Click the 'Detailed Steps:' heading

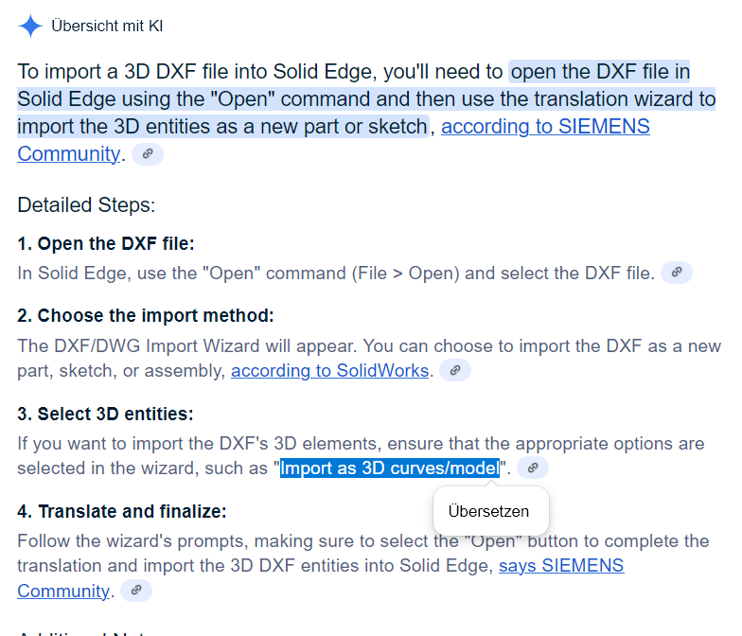tap(86, 204)
